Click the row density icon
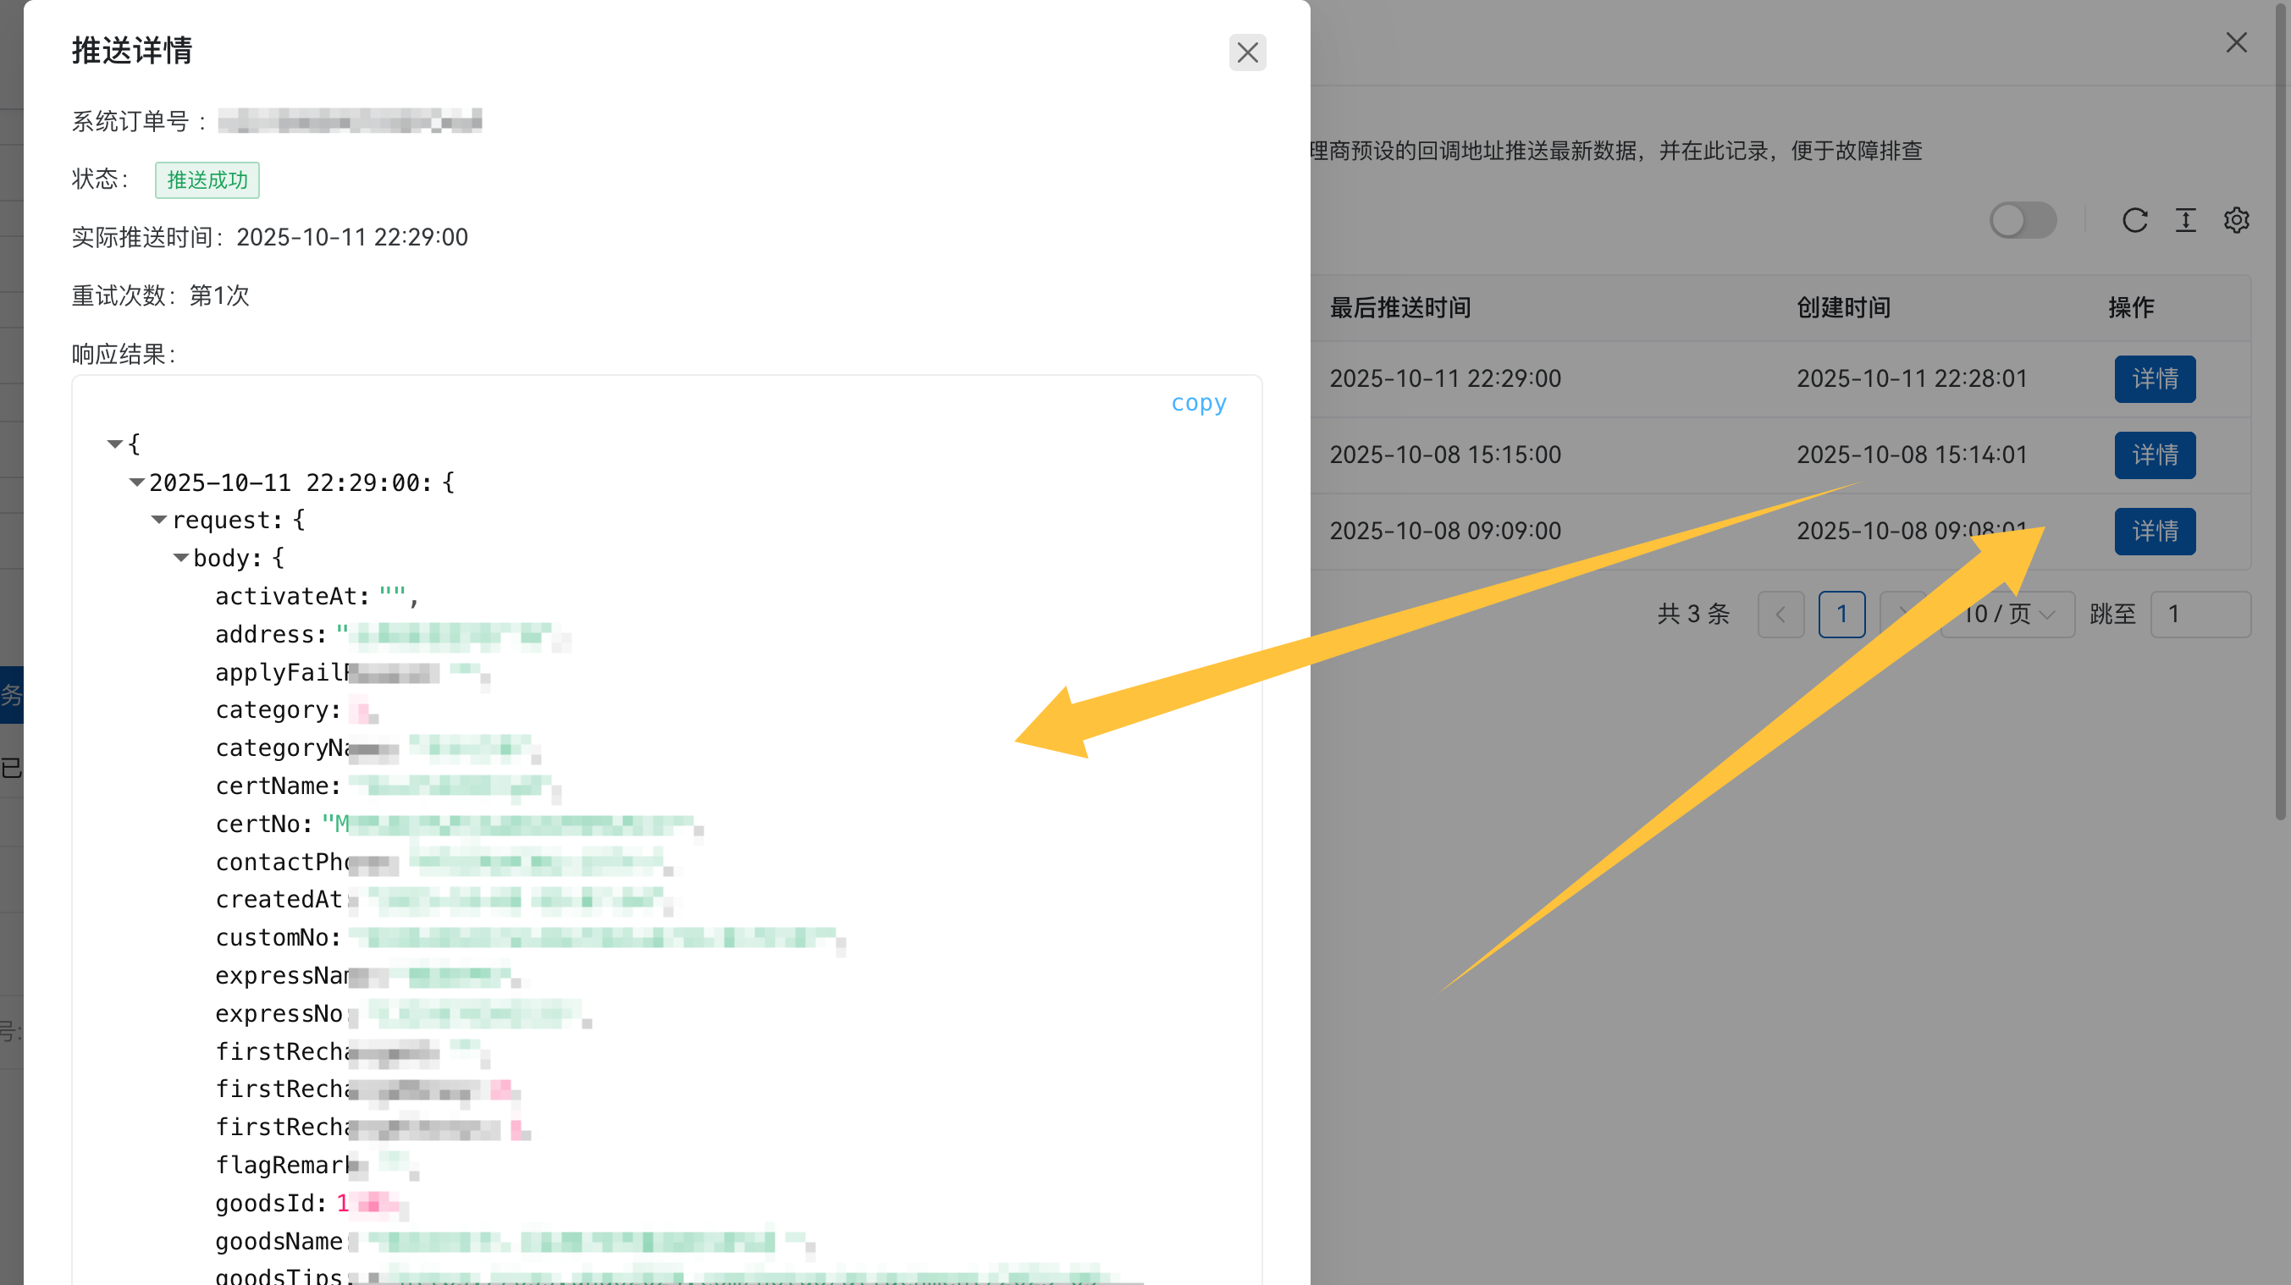2291x1285 pixels. [x=2185, y=221]
